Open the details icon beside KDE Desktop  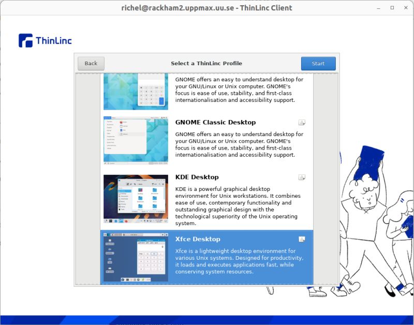pyautogui.click(x=302, y=178)
